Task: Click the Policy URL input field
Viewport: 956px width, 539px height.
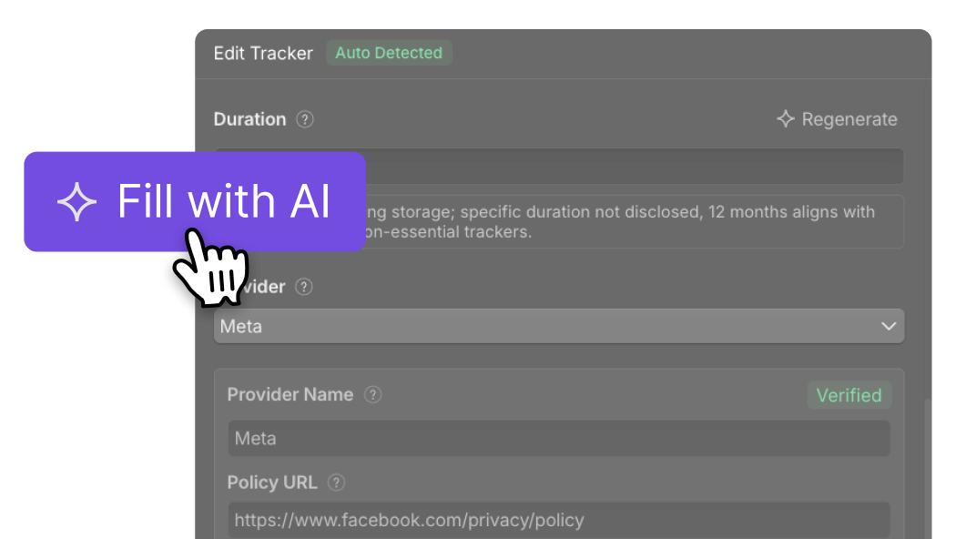Action: pos(558,520)
